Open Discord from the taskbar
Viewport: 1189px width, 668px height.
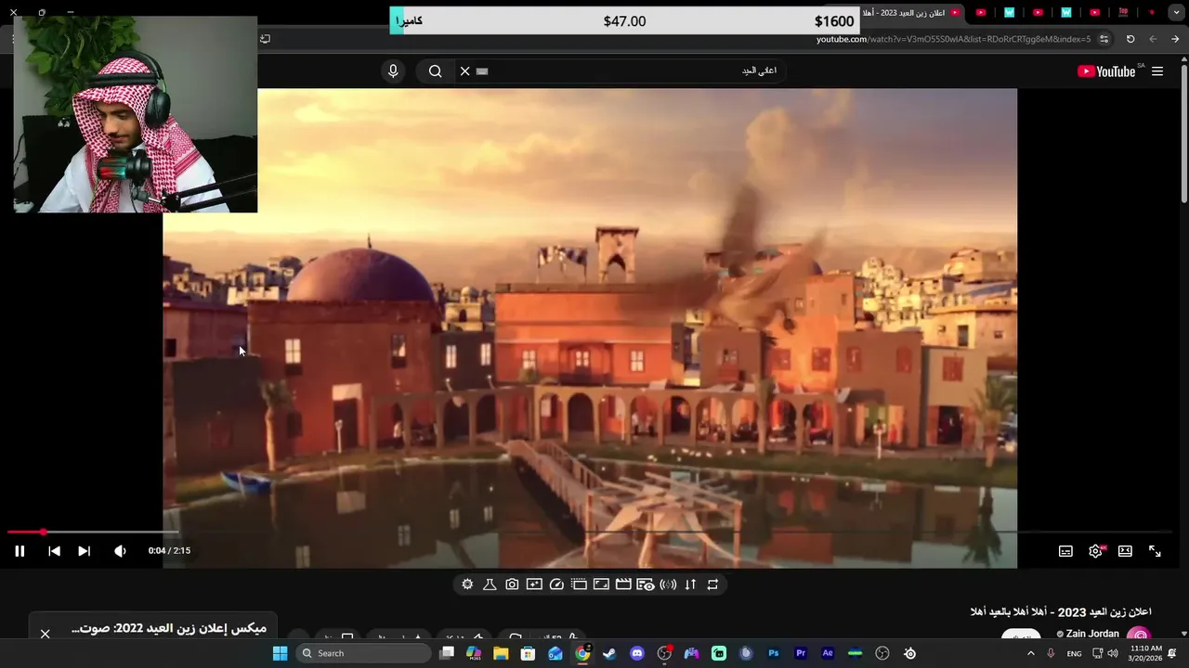637,653
